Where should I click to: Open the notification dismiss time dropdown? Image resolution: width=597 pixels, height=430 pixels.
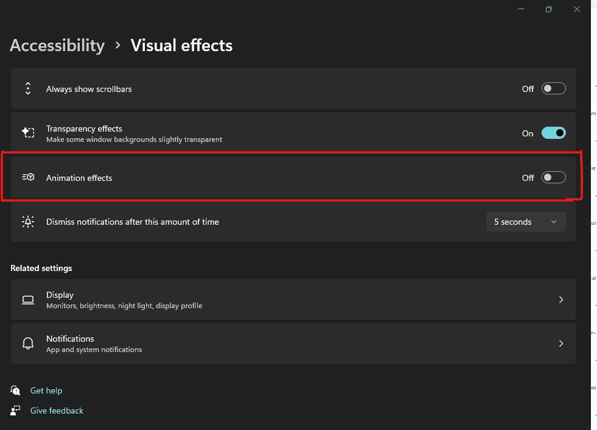pyautogui.click(x=526, y=221)
